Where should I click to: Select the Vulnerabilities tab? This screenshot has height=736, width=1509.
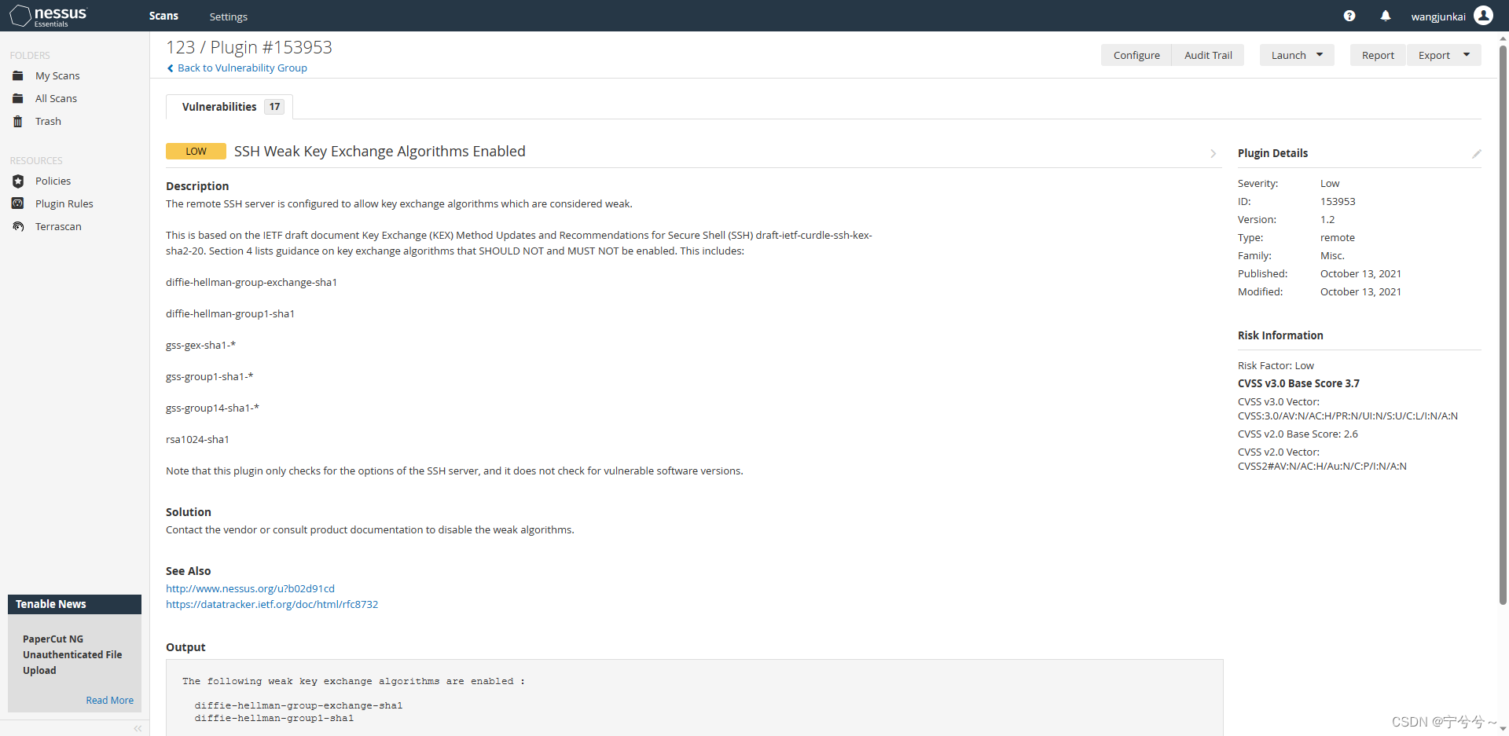pyautogui.click(x=229, y=107)
